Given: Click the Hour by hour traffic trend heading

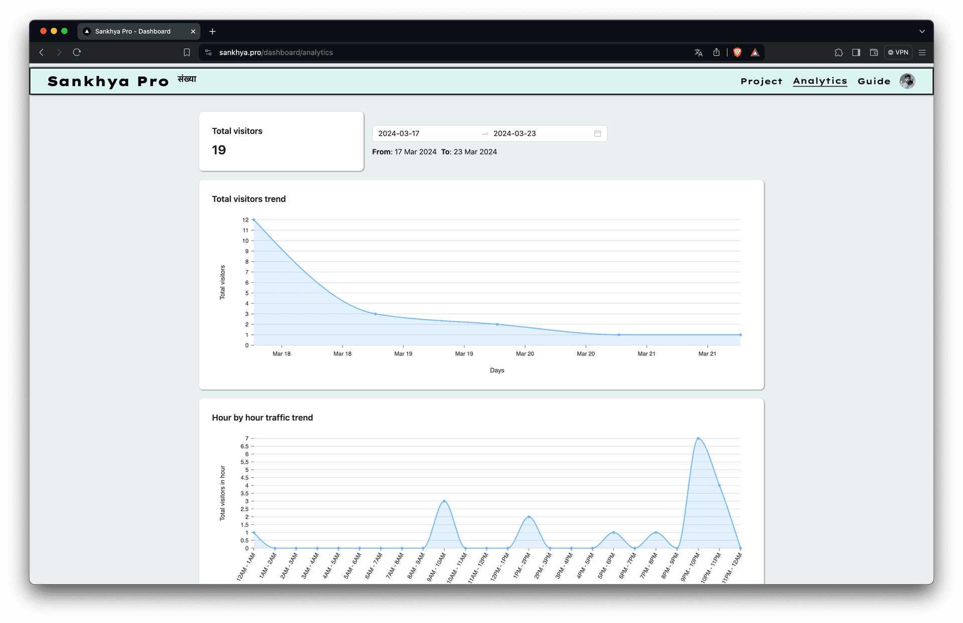Looking at the screenshot, I should point(262,418).
